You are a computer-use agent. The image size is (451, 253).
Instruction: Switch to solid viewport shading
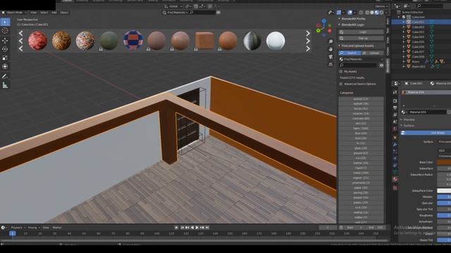coord(372,13)
